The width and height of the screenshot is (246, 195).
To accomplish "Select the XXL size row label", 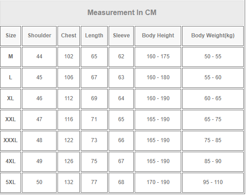I will point(10,120).
